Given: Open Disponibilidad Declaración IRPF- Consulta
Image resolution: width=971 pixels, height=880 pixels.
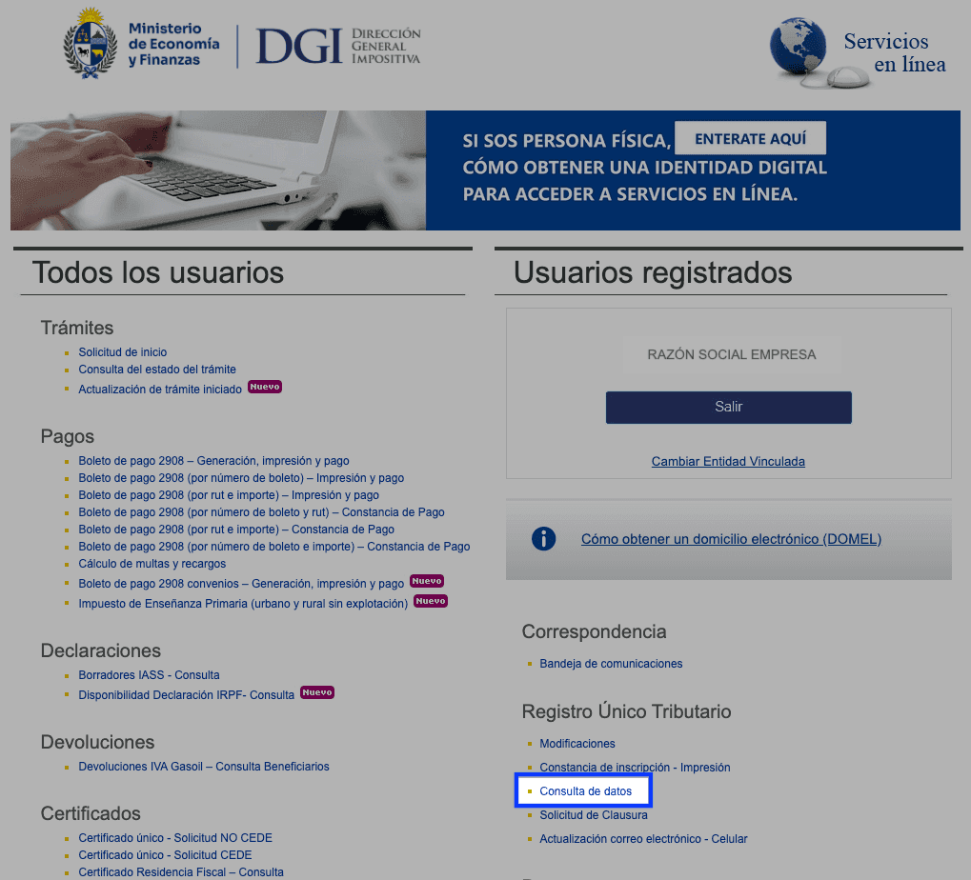Looking at the screenshot, I should coord(187,695).
